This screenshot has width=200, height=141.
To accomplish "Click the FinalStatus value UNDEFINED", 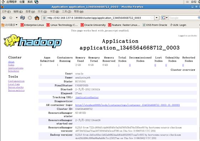I will click(82, 85).
